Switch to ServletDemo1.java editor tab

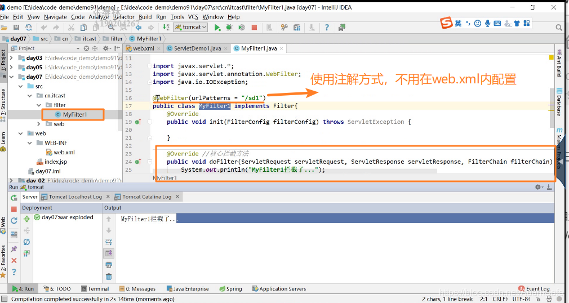pos(197,48)
